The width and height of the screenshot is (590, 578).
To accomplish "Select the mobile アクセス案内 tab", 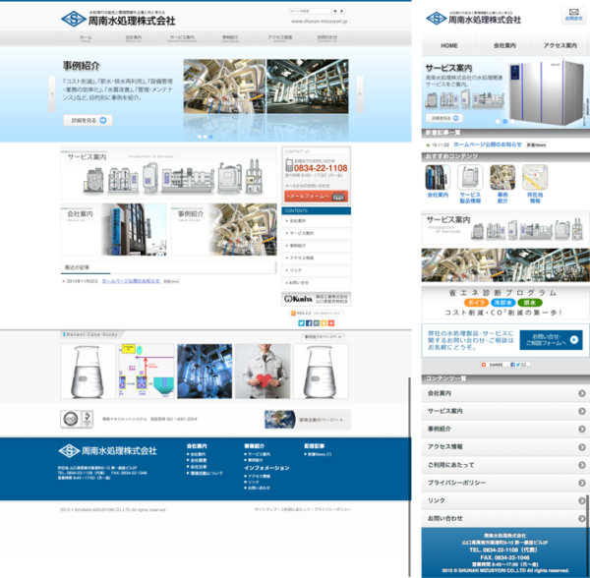I will pos(560,45).
